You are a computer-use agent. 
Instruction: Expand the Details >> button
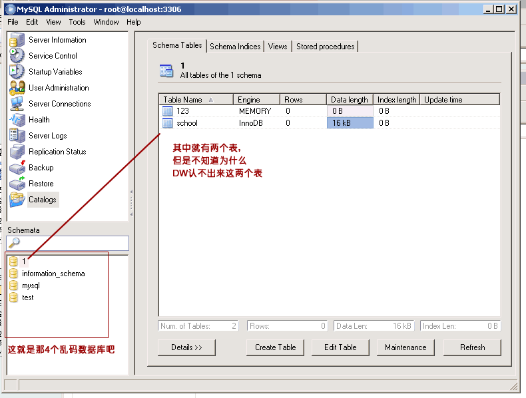(x=186, y=347)
